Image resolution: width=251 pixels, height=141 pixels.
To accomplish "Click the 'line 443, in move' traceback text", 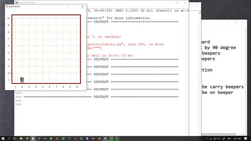I will pos(146,44).
